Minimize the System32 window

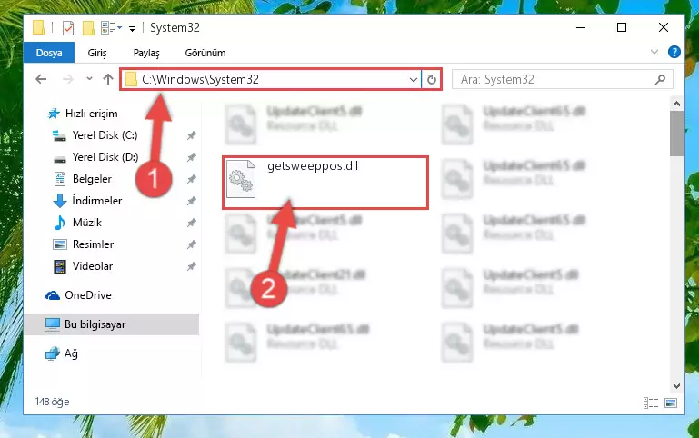[581, 27]
